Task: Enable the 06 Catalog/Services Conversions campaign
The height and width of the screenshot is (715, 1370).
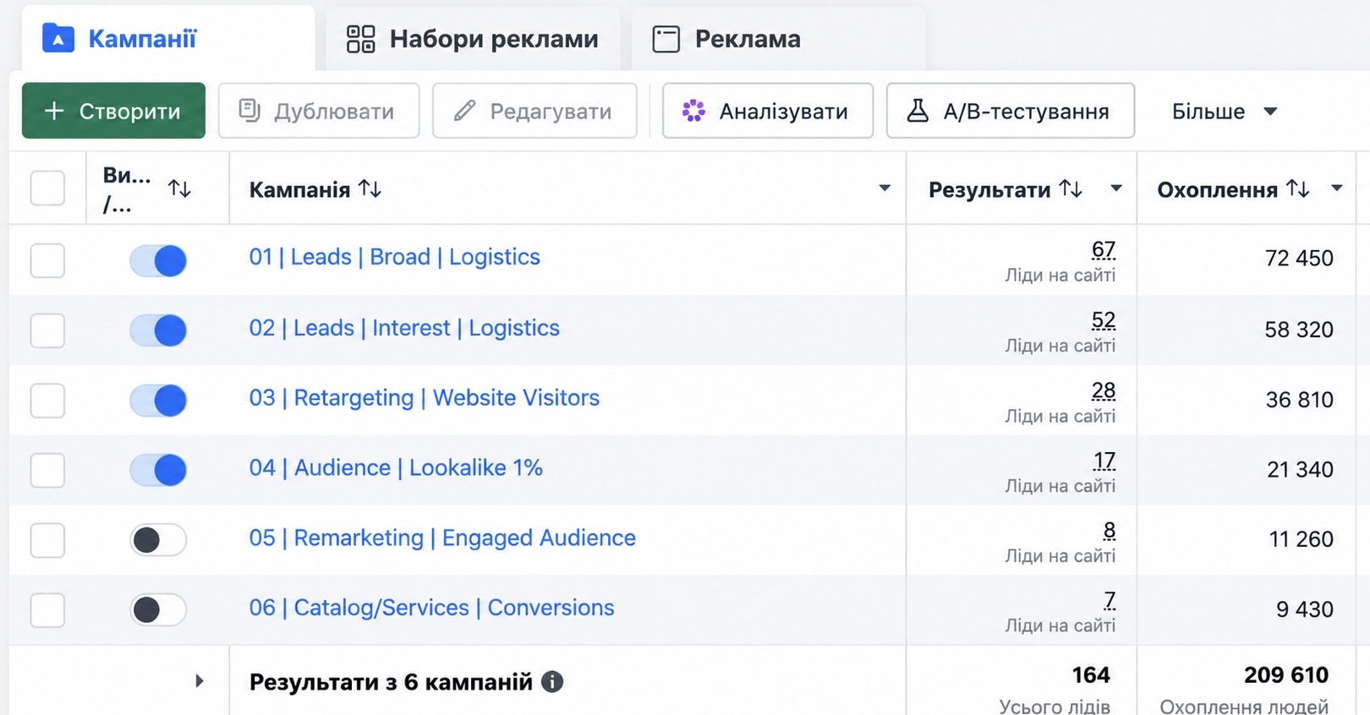Action: click(158, 609)
